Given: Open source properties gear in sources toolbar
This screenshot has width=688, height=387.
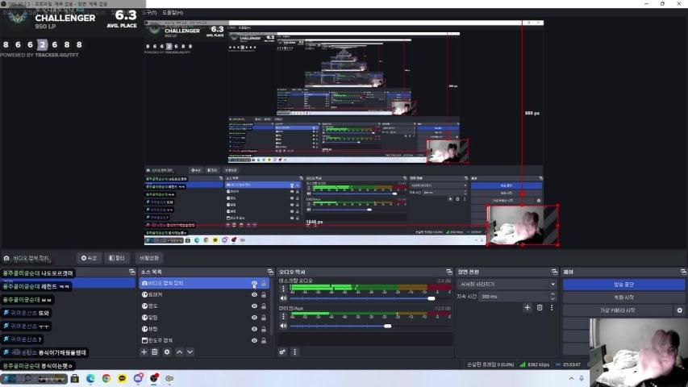Looking at the screenshot, I should 167,352.
